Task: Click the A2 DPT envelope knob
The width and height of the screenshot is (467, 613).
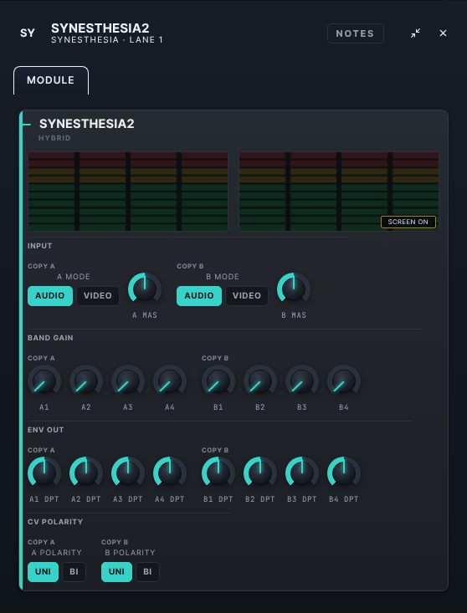Action: click(86, 473)
